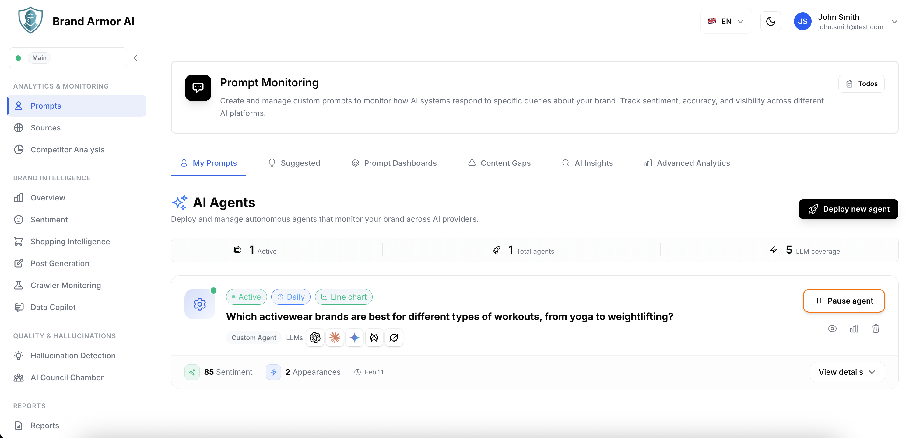
Task: Click the ChatGPT LLM icon
Action: [315, 337]
